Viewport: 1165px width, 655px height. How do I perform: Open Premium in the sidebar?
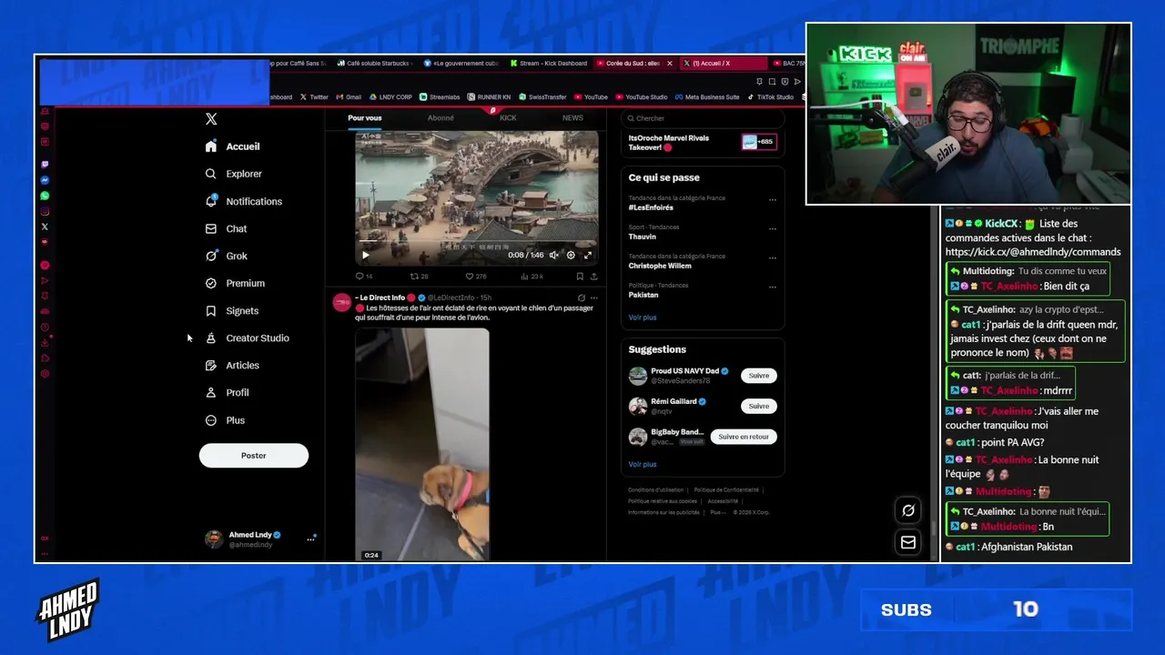pyautogui.click(x=235, y=283)
